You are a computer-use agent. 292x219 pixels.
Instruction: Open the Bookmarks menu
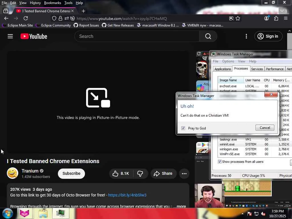click(52, 3)
